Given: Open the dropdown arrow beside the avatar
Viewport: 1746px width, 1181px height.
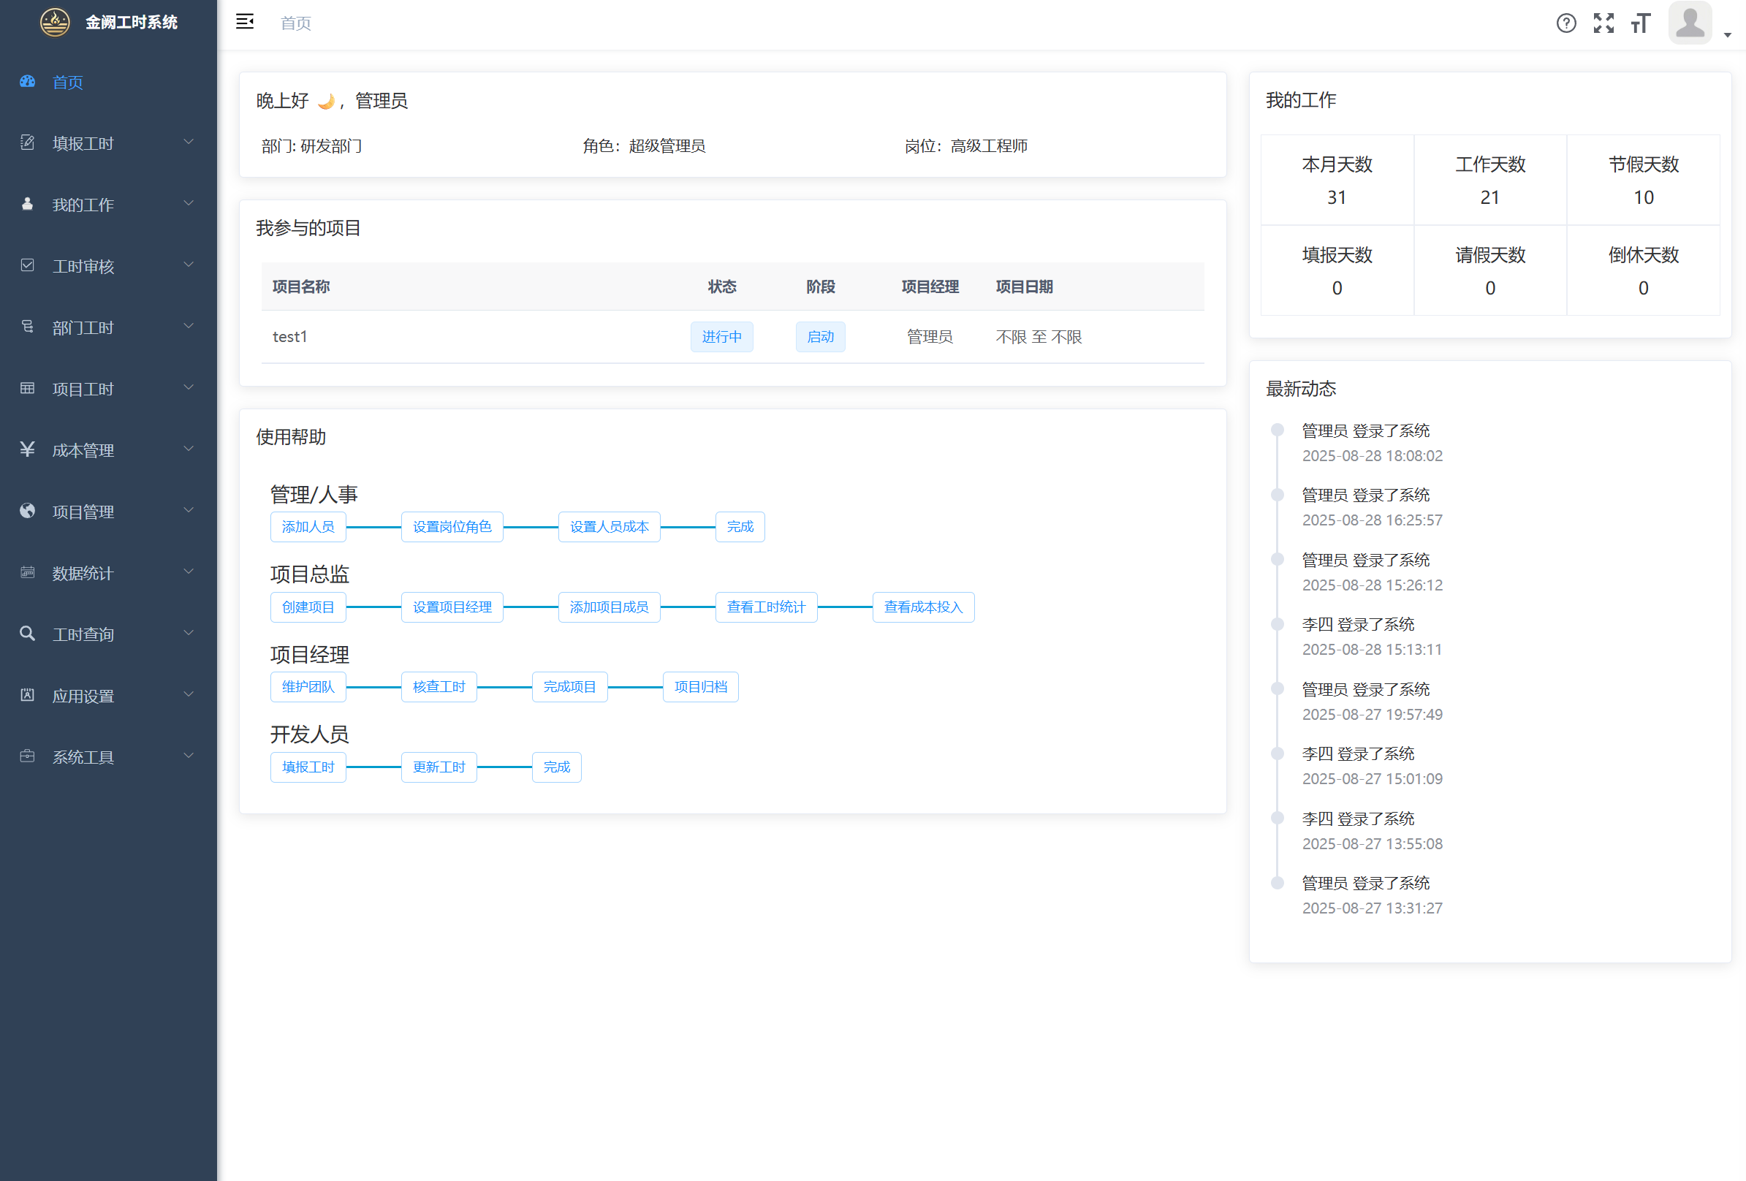Looking at the screenshot, I should [x=1727, y=34].
